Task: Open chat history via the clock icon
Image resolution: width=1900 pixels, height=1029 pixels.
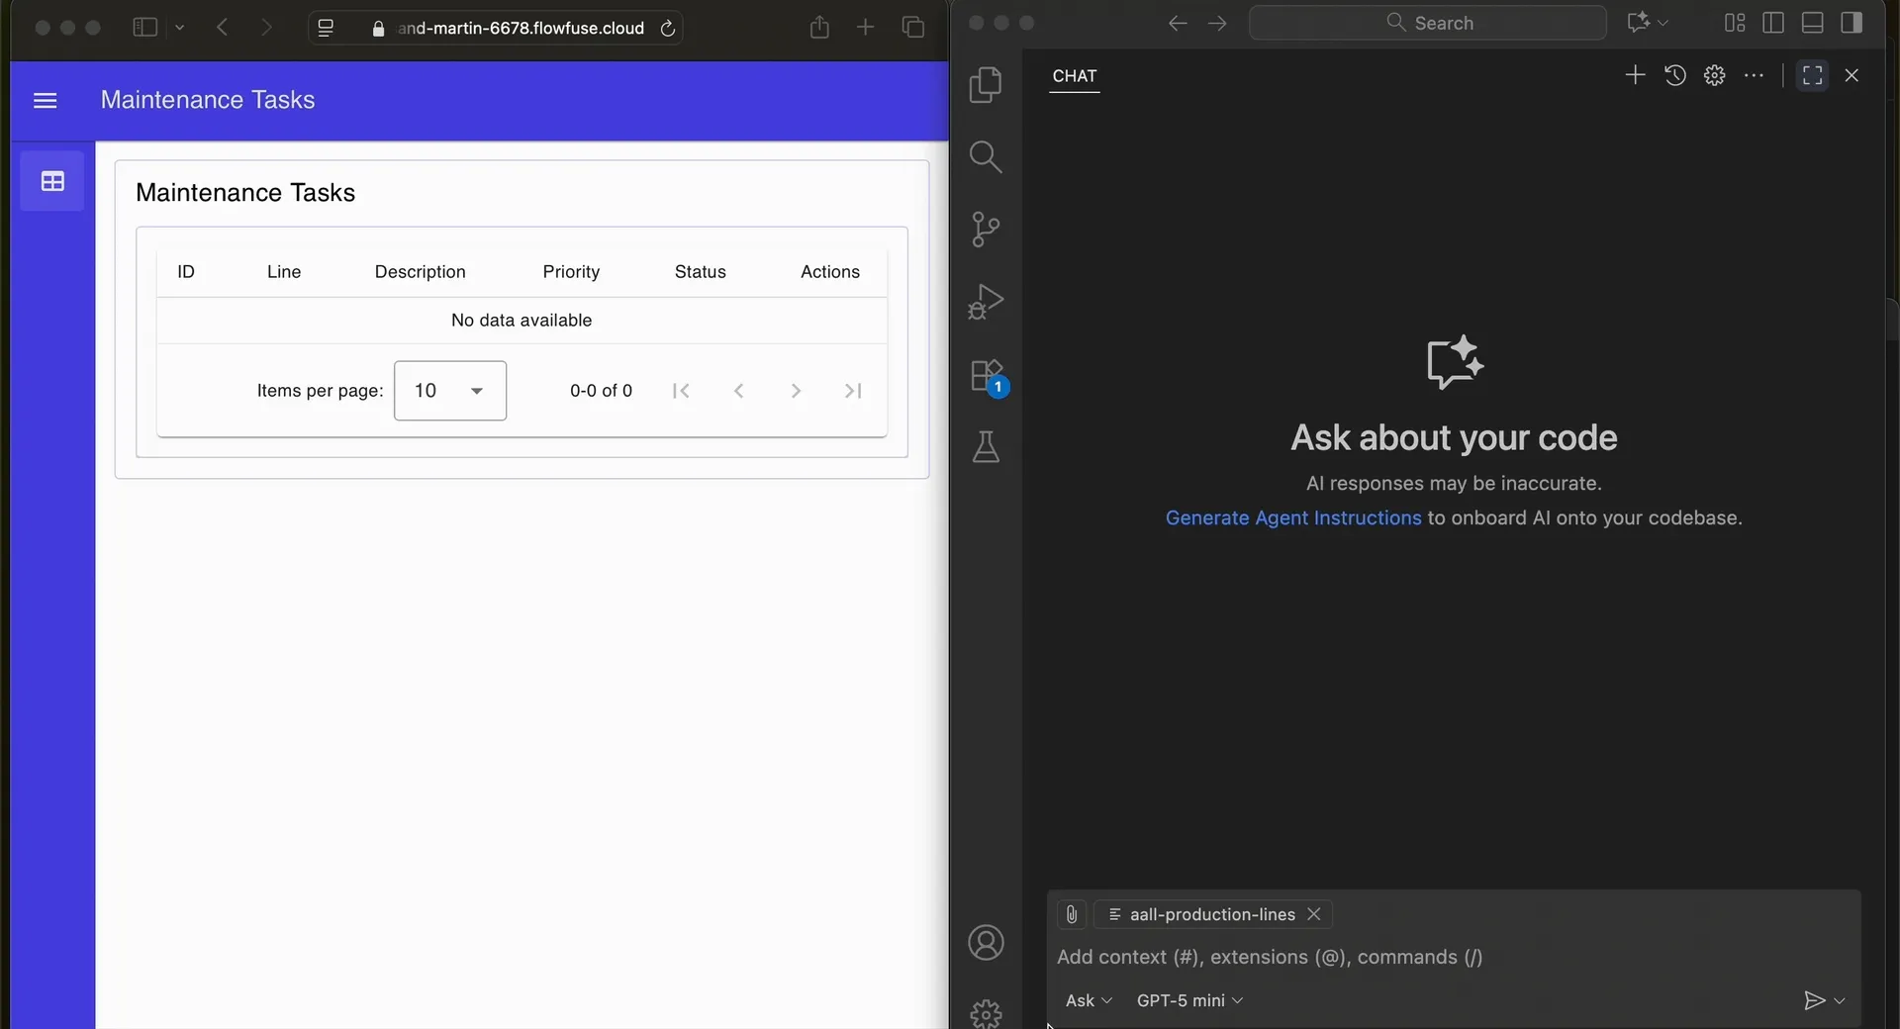Action: point(1674,75)
